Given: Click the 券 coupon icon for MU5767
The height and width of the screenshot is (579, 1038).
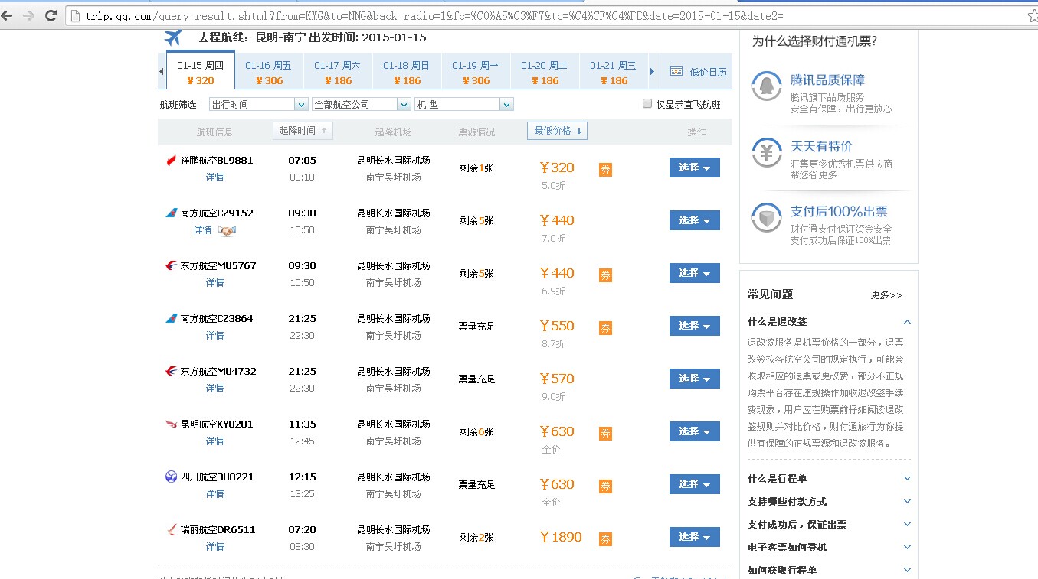Looking at the screenshot, I should pyautogui.click(x=605, y=275).
